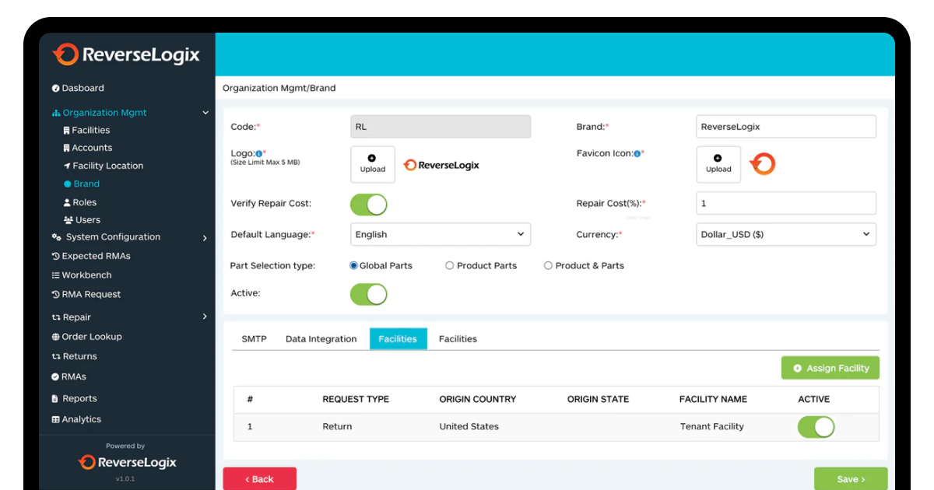
Task: Click the Roles person icon
Action: coord(67,202)
